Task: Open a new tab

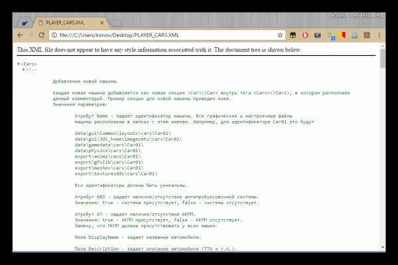Action: (x=116, y=23)
